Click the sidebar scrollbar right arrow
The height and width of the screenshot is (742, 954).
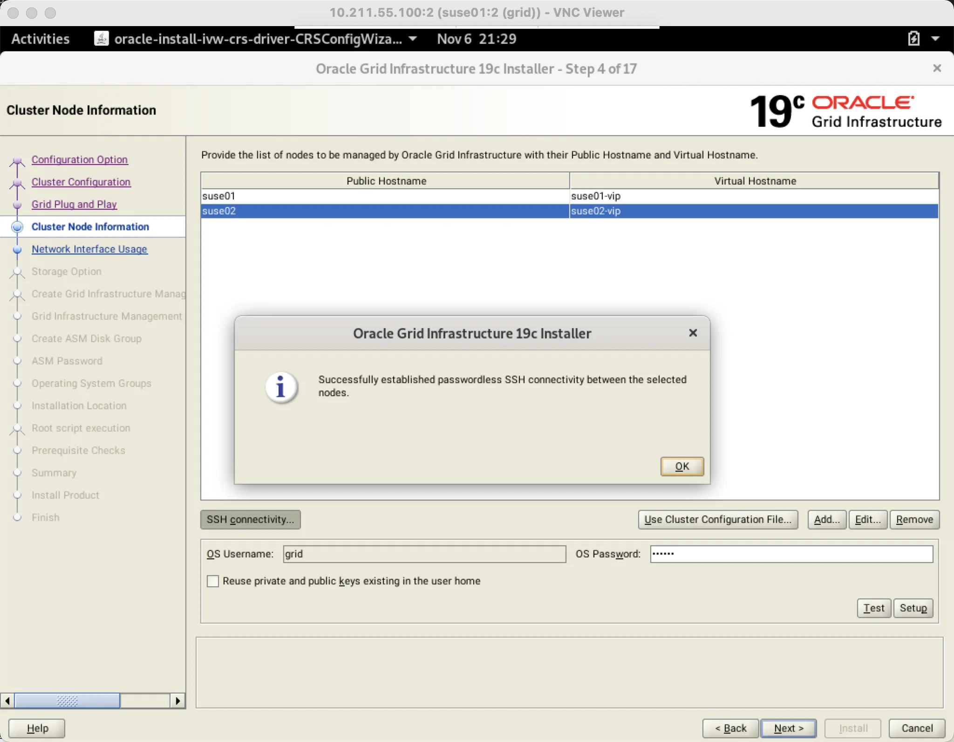click(177, 701)
